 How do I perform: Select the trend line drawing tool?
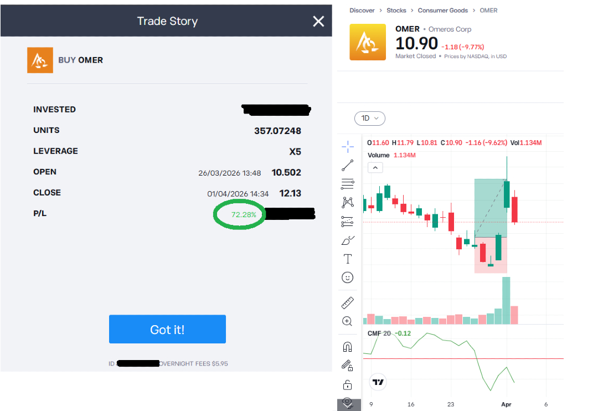(348, 165)
